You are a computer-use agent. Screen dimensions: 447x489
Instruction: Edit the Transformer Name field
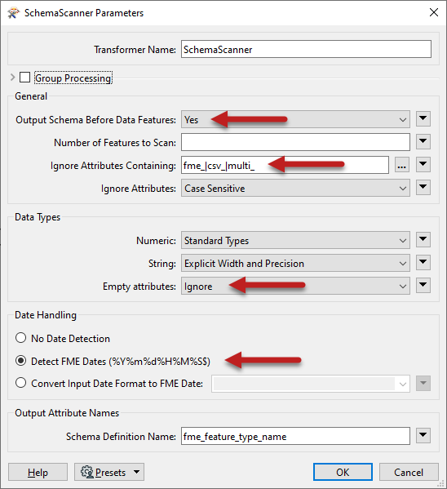[x=306, y=49]
